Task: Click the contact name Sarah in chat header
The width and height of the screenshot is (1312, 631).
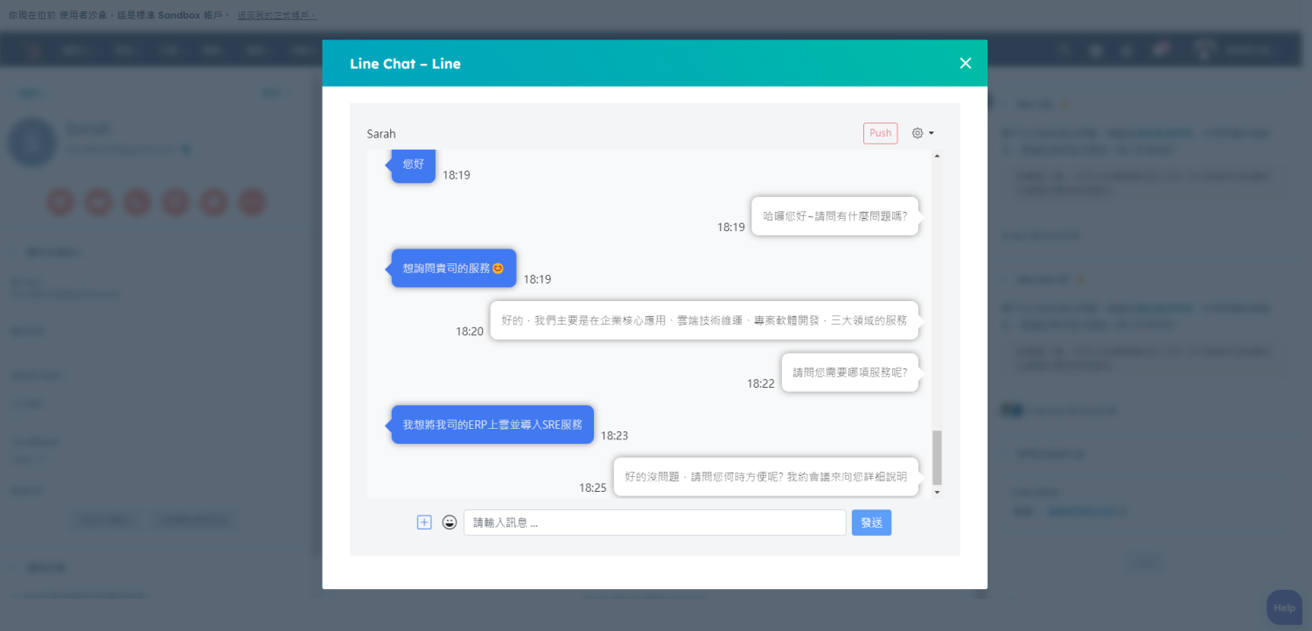Action: pos(381,134)
